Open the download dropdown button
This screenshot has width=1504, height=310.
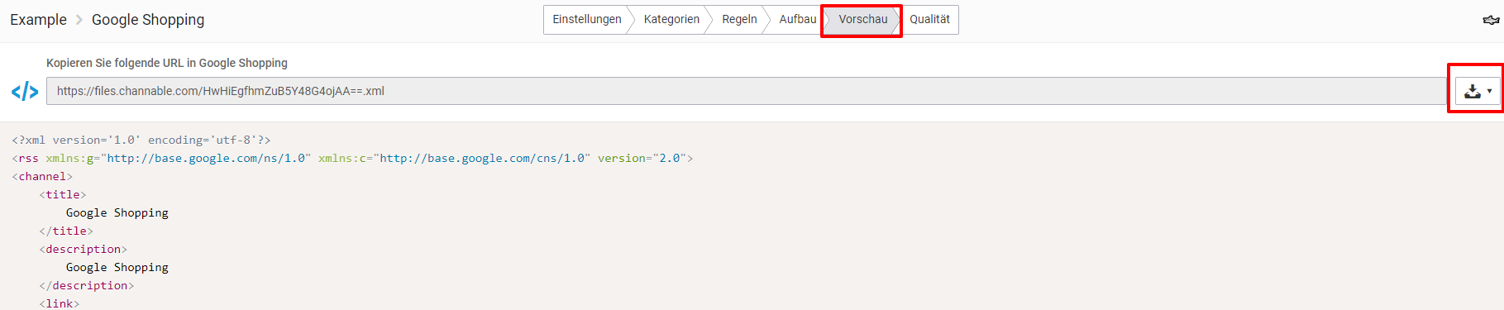click(x=1477, y=91)
